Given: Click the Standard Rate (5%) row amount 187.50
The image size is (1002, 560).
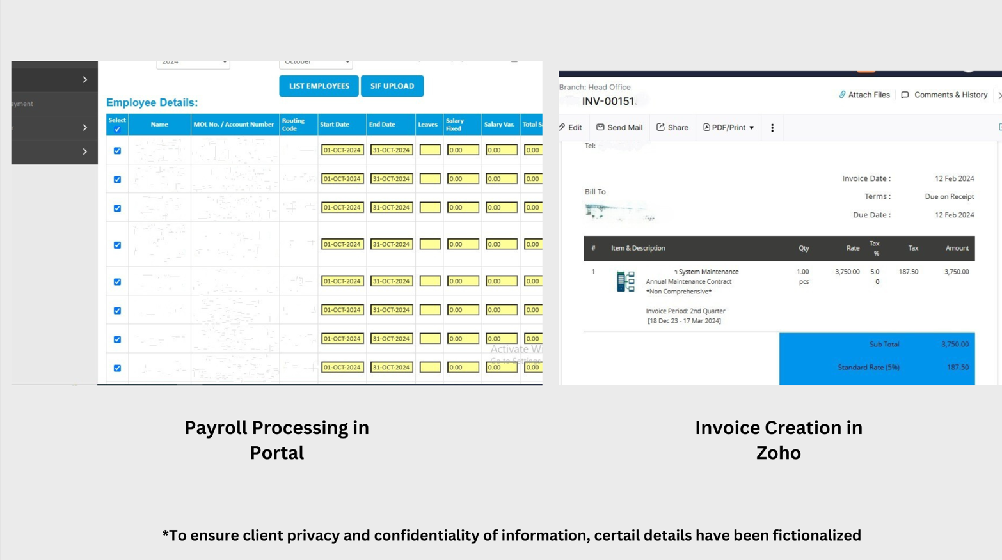Looking at the screenshot, I should coord(958,368).
